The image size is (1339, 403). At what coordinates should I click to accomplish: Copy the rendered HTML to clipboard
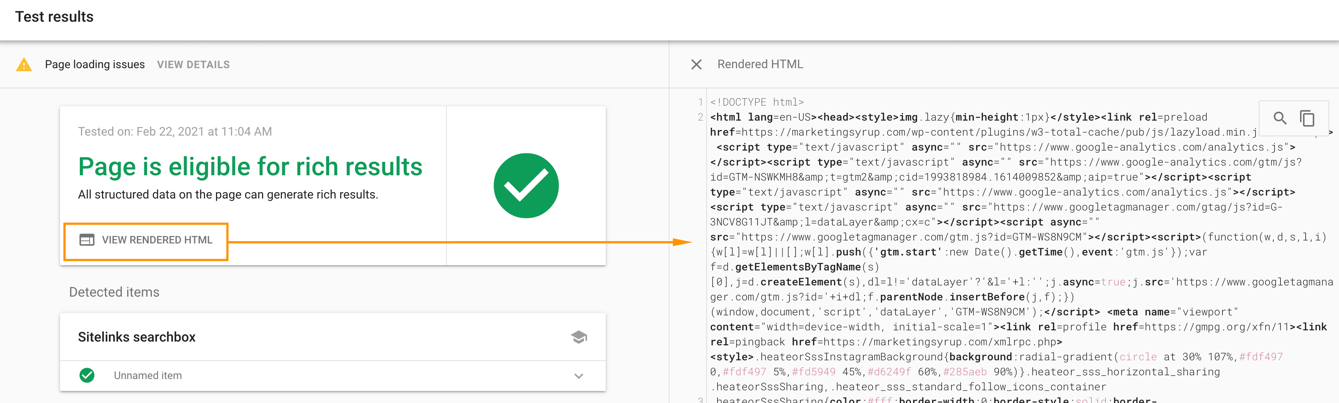coord(1308,118)
